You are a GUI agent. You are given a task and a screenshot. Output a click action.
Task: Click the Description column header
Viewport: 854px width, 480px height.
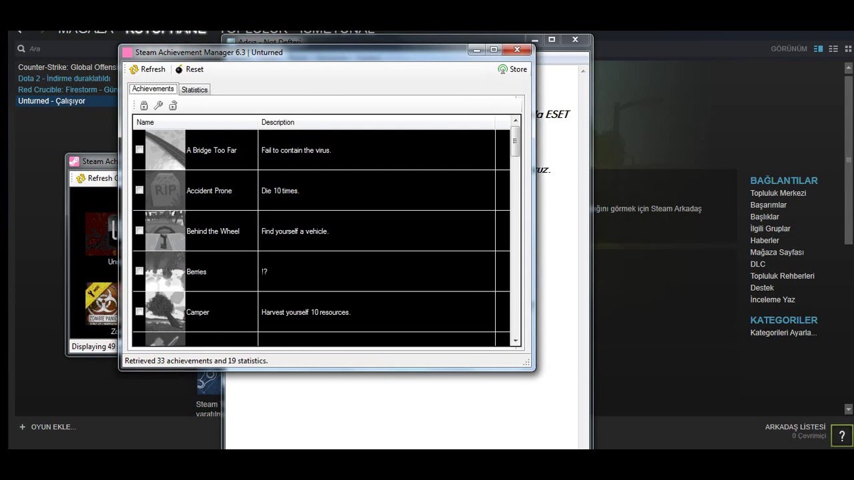coord(376,122)
